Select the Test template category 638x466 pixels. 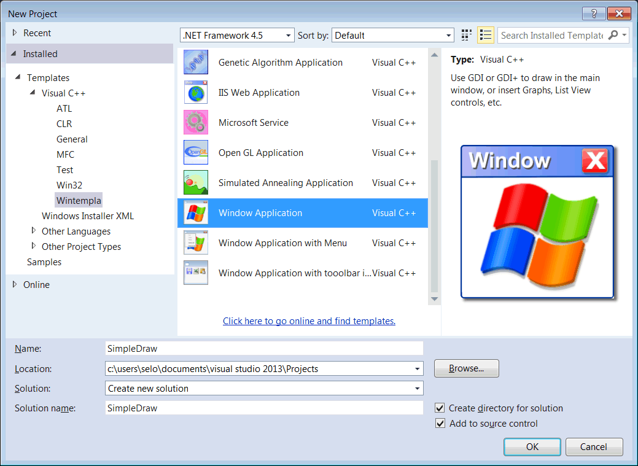64,169
